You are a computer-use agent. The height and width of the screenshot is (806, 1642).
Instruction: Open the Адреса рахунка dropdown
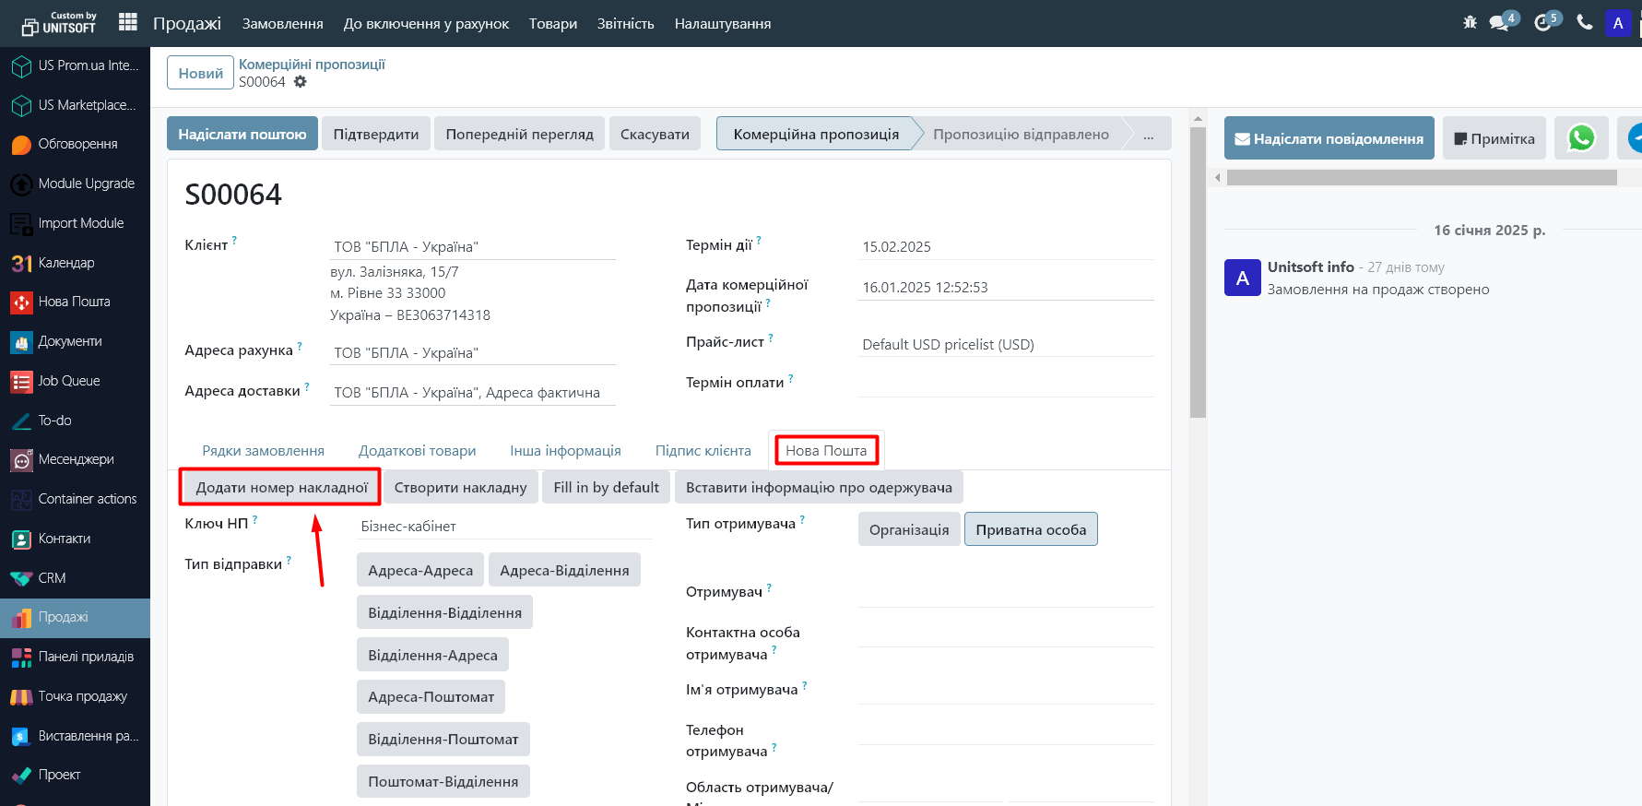point(473,353)
